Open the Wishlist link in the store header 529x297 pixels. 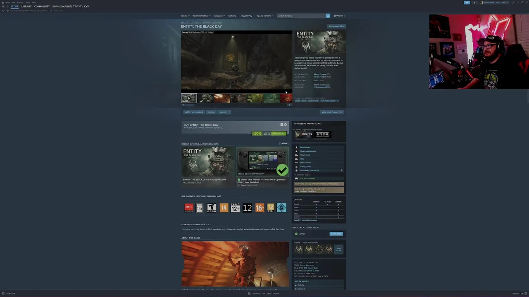click(x=339, y=16)
